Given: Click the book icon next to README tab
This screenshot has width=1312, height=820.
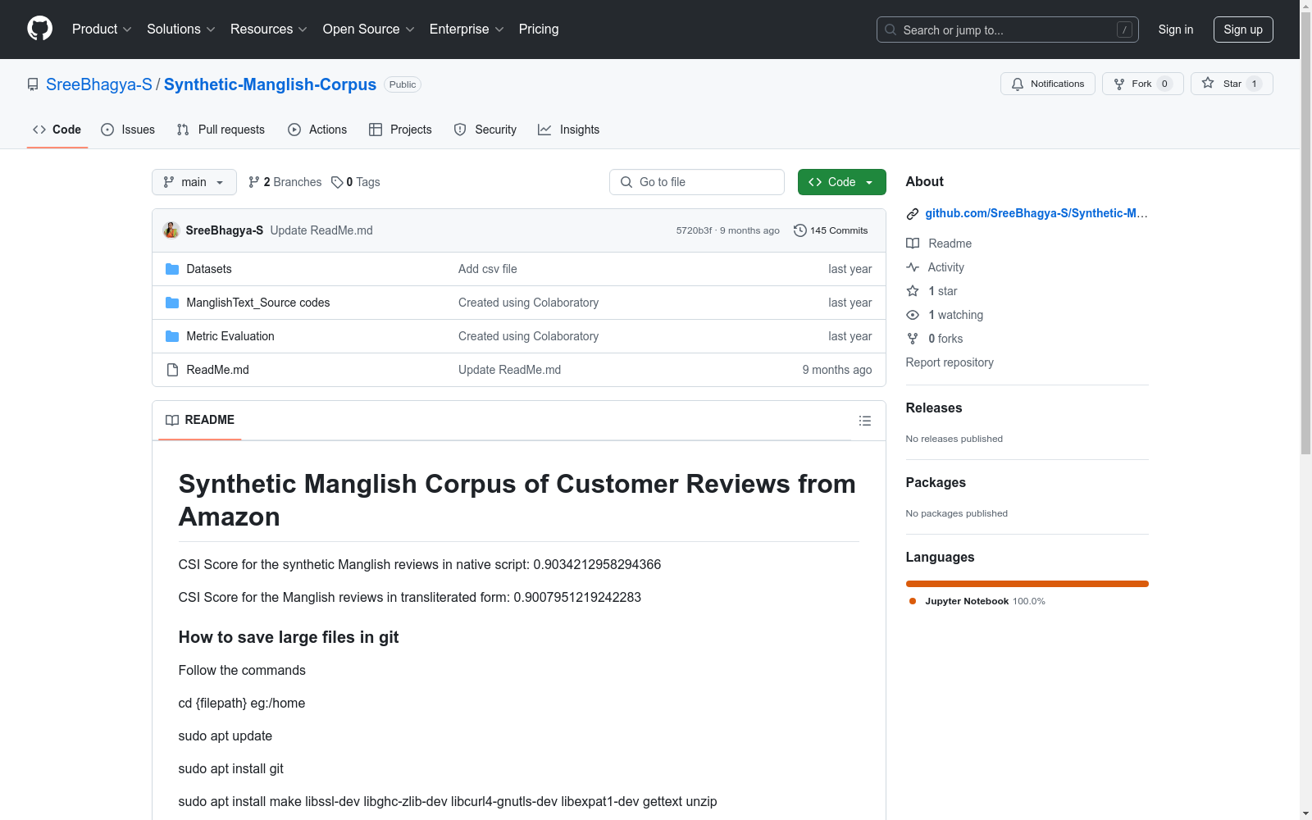Looking at the screenshot, I should tap(172, 420).
